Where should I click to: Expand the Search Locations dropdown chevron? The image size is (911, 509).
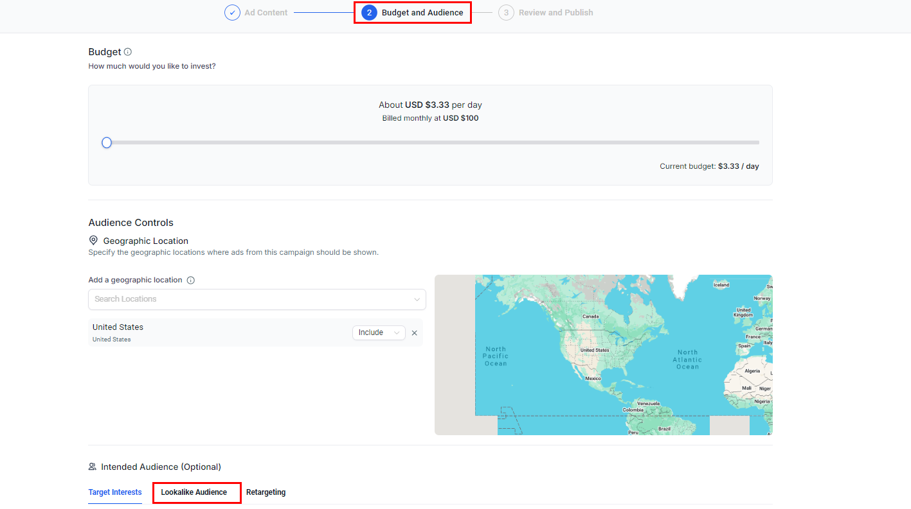(x=417, y=299)
